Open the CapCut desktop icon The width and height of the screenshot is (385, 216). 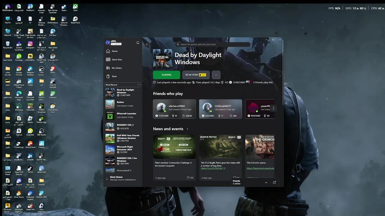tap(19, 133)
